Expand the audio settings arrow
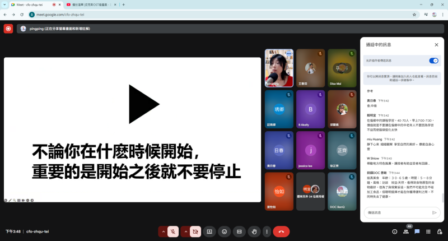Screen dimensions: 448x241 click(x=163, y=231)
